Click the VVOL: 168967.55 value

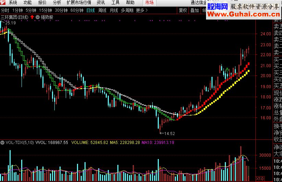coord(52,143)
